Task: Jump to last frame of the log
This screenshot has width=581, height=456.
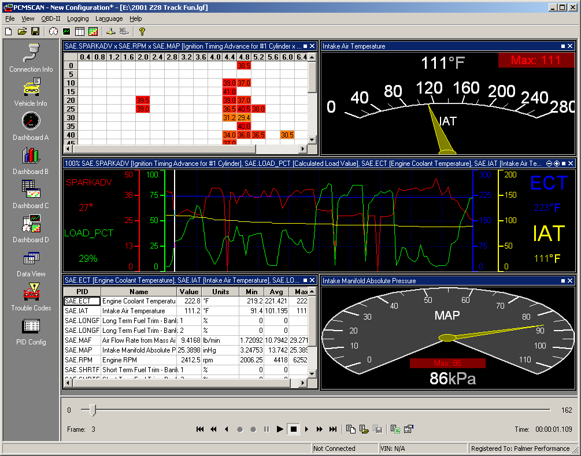Action: [333, 429]
